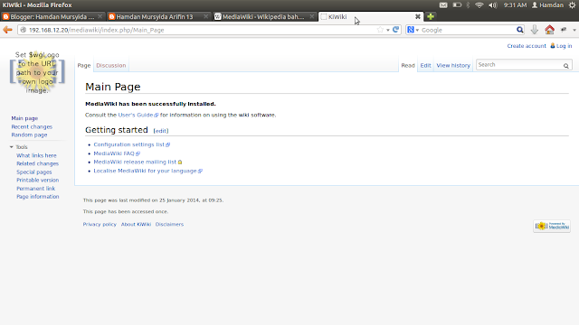The width and height of the screenshot is (579, 325).
Task: Click the site identity icon in address bar
Action: pos(23,30)
